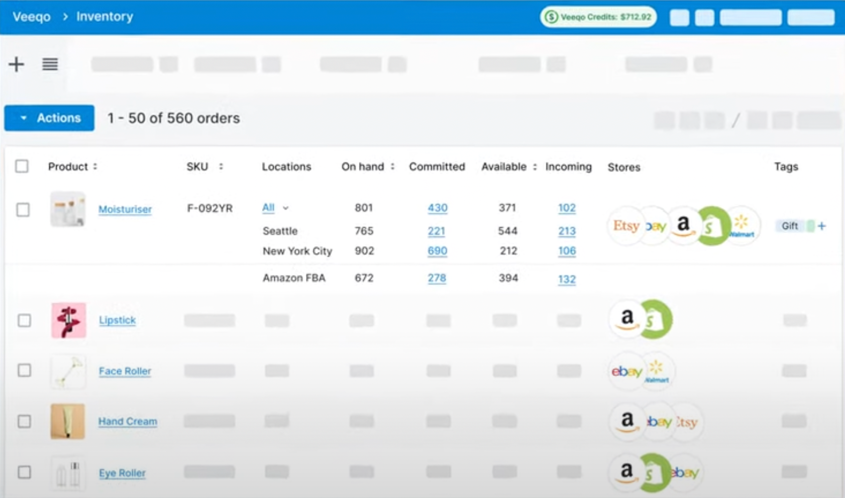
Task: Open committed 221 link for Seattle
Action: [x=436, y=231]
